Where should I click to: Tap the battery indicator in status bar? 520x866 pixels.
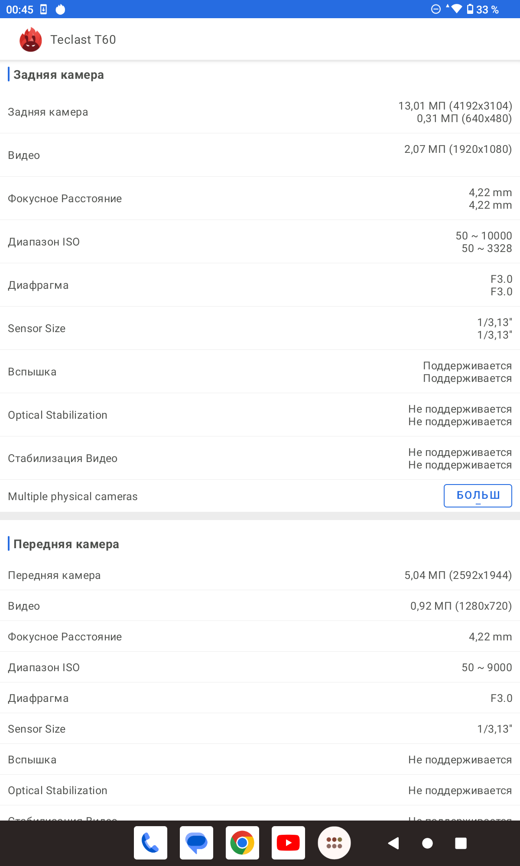(x=470, y=9)
